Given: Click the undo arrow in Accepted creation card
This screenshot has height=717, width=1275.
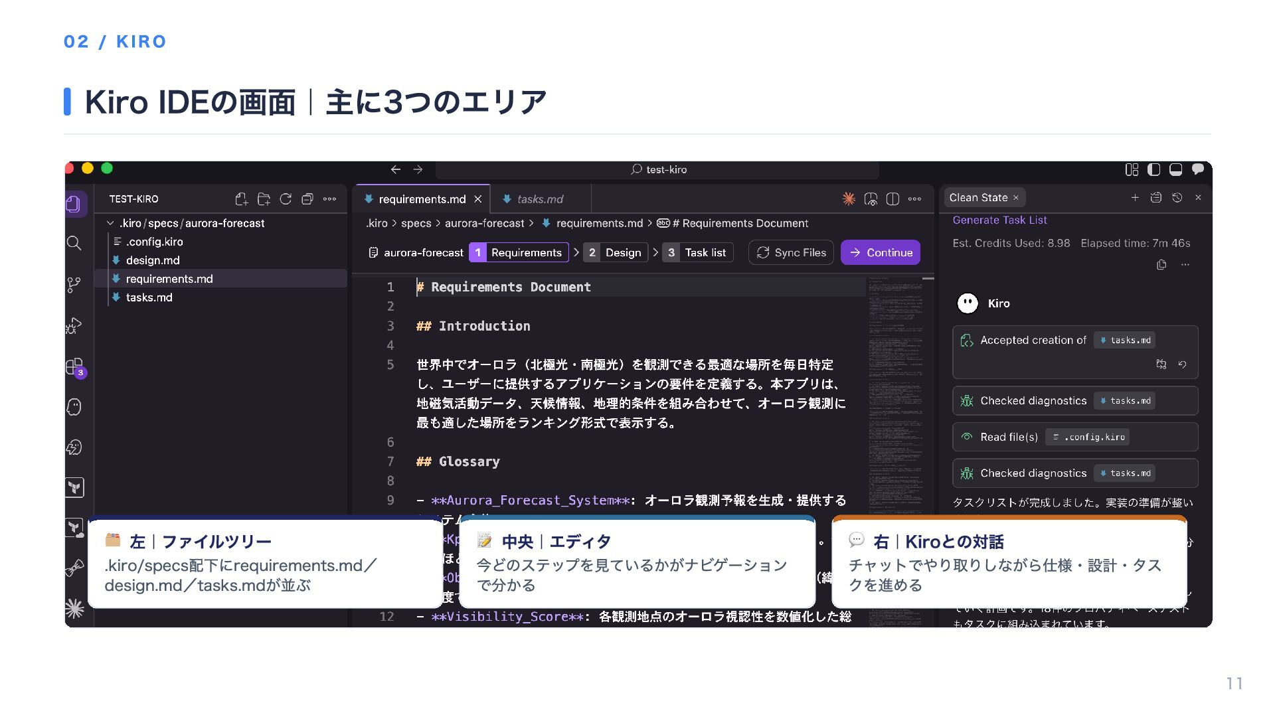Looking at the screenshot, I should tap(1182, 364).
